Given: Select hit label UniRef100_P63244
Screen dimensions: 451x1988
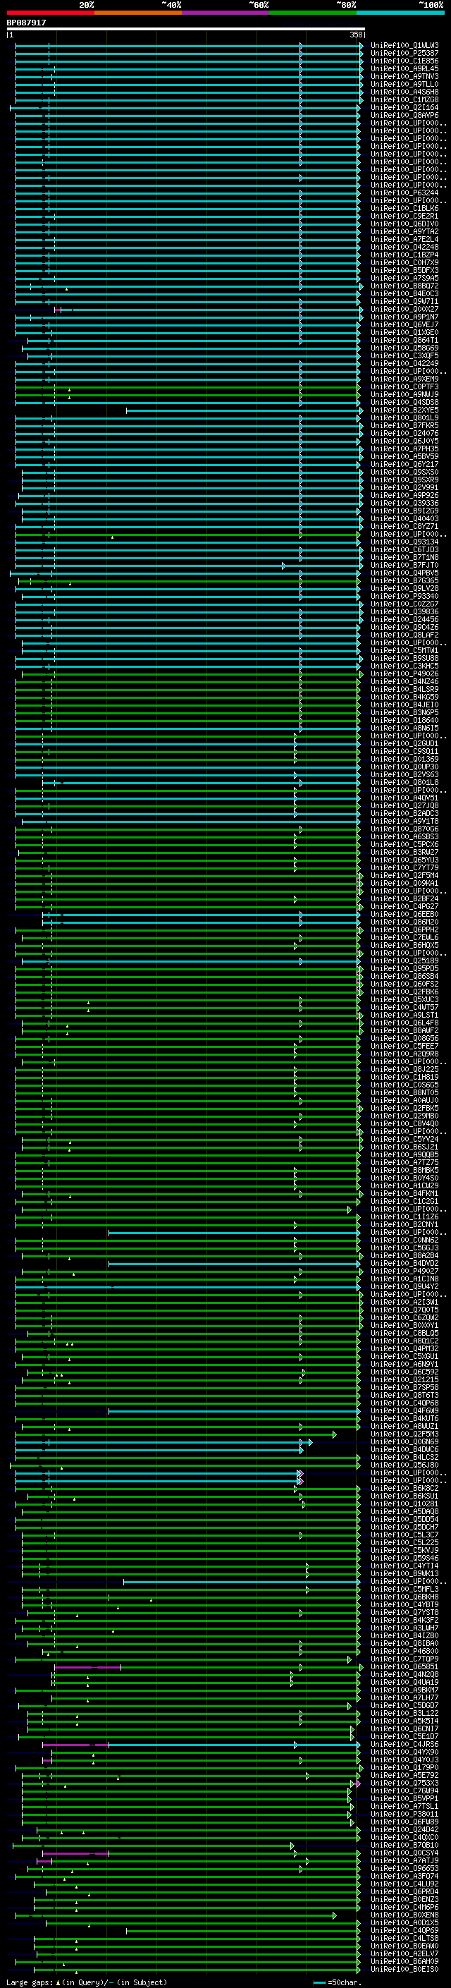Looking at the screenshot, I should [404, 193].
